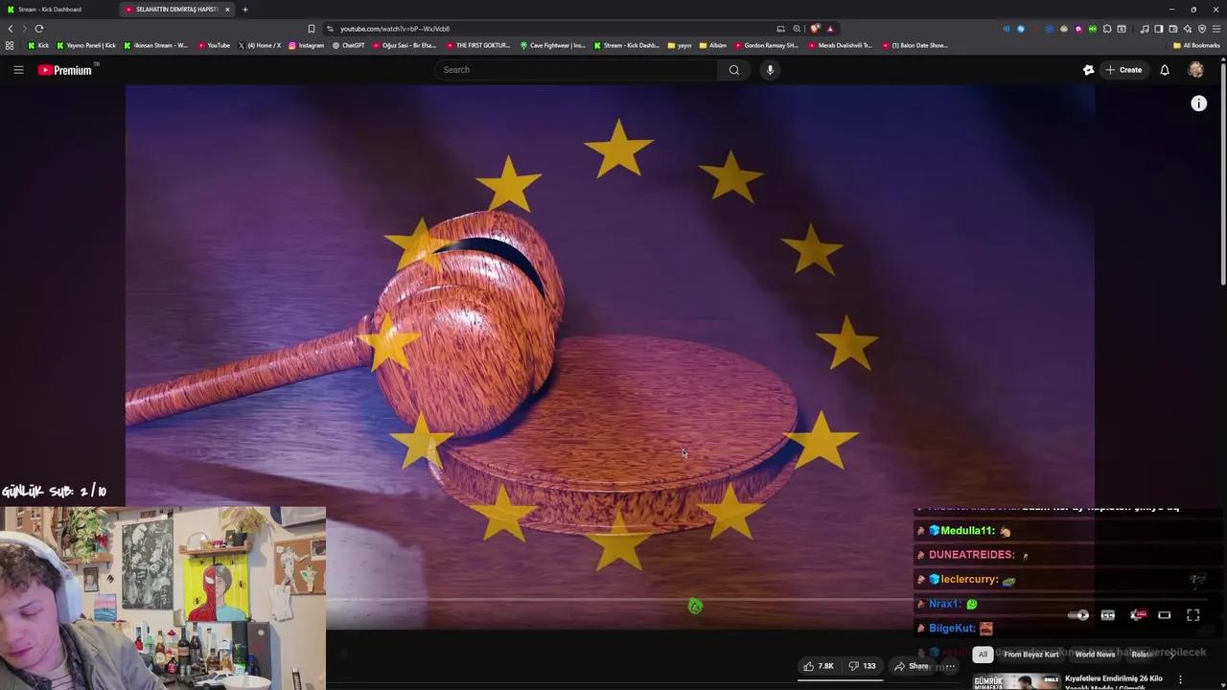This screenshot has width=1227, height=690.
Task: Open the Gordon Ramsay bookmark
Action: click(x=766, y=45)
